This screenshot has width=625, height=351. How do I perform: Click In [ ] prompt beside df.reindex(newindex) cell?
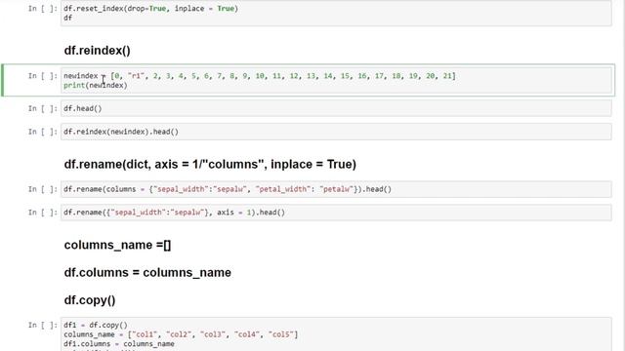point(43,132)
